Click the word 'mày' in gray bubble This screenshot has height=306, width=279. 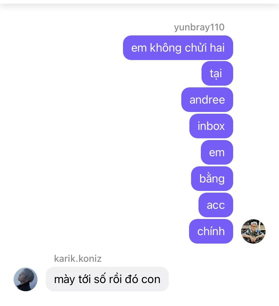65,280
